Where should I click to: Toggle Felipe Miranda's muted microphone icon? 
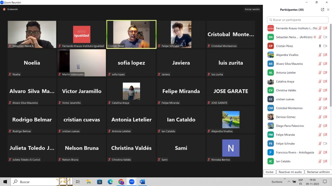pyautogui.click(x=320, y=135)
